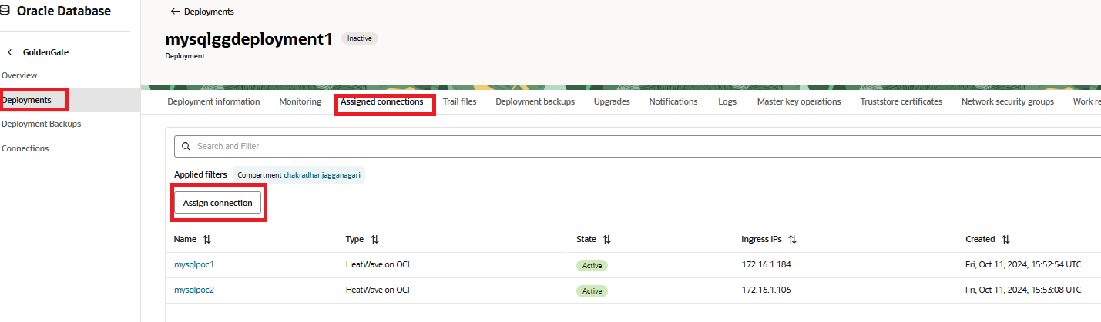1101x322 pixels.
Task: Switch to Deployment information tab
Action: click(213, 101)
